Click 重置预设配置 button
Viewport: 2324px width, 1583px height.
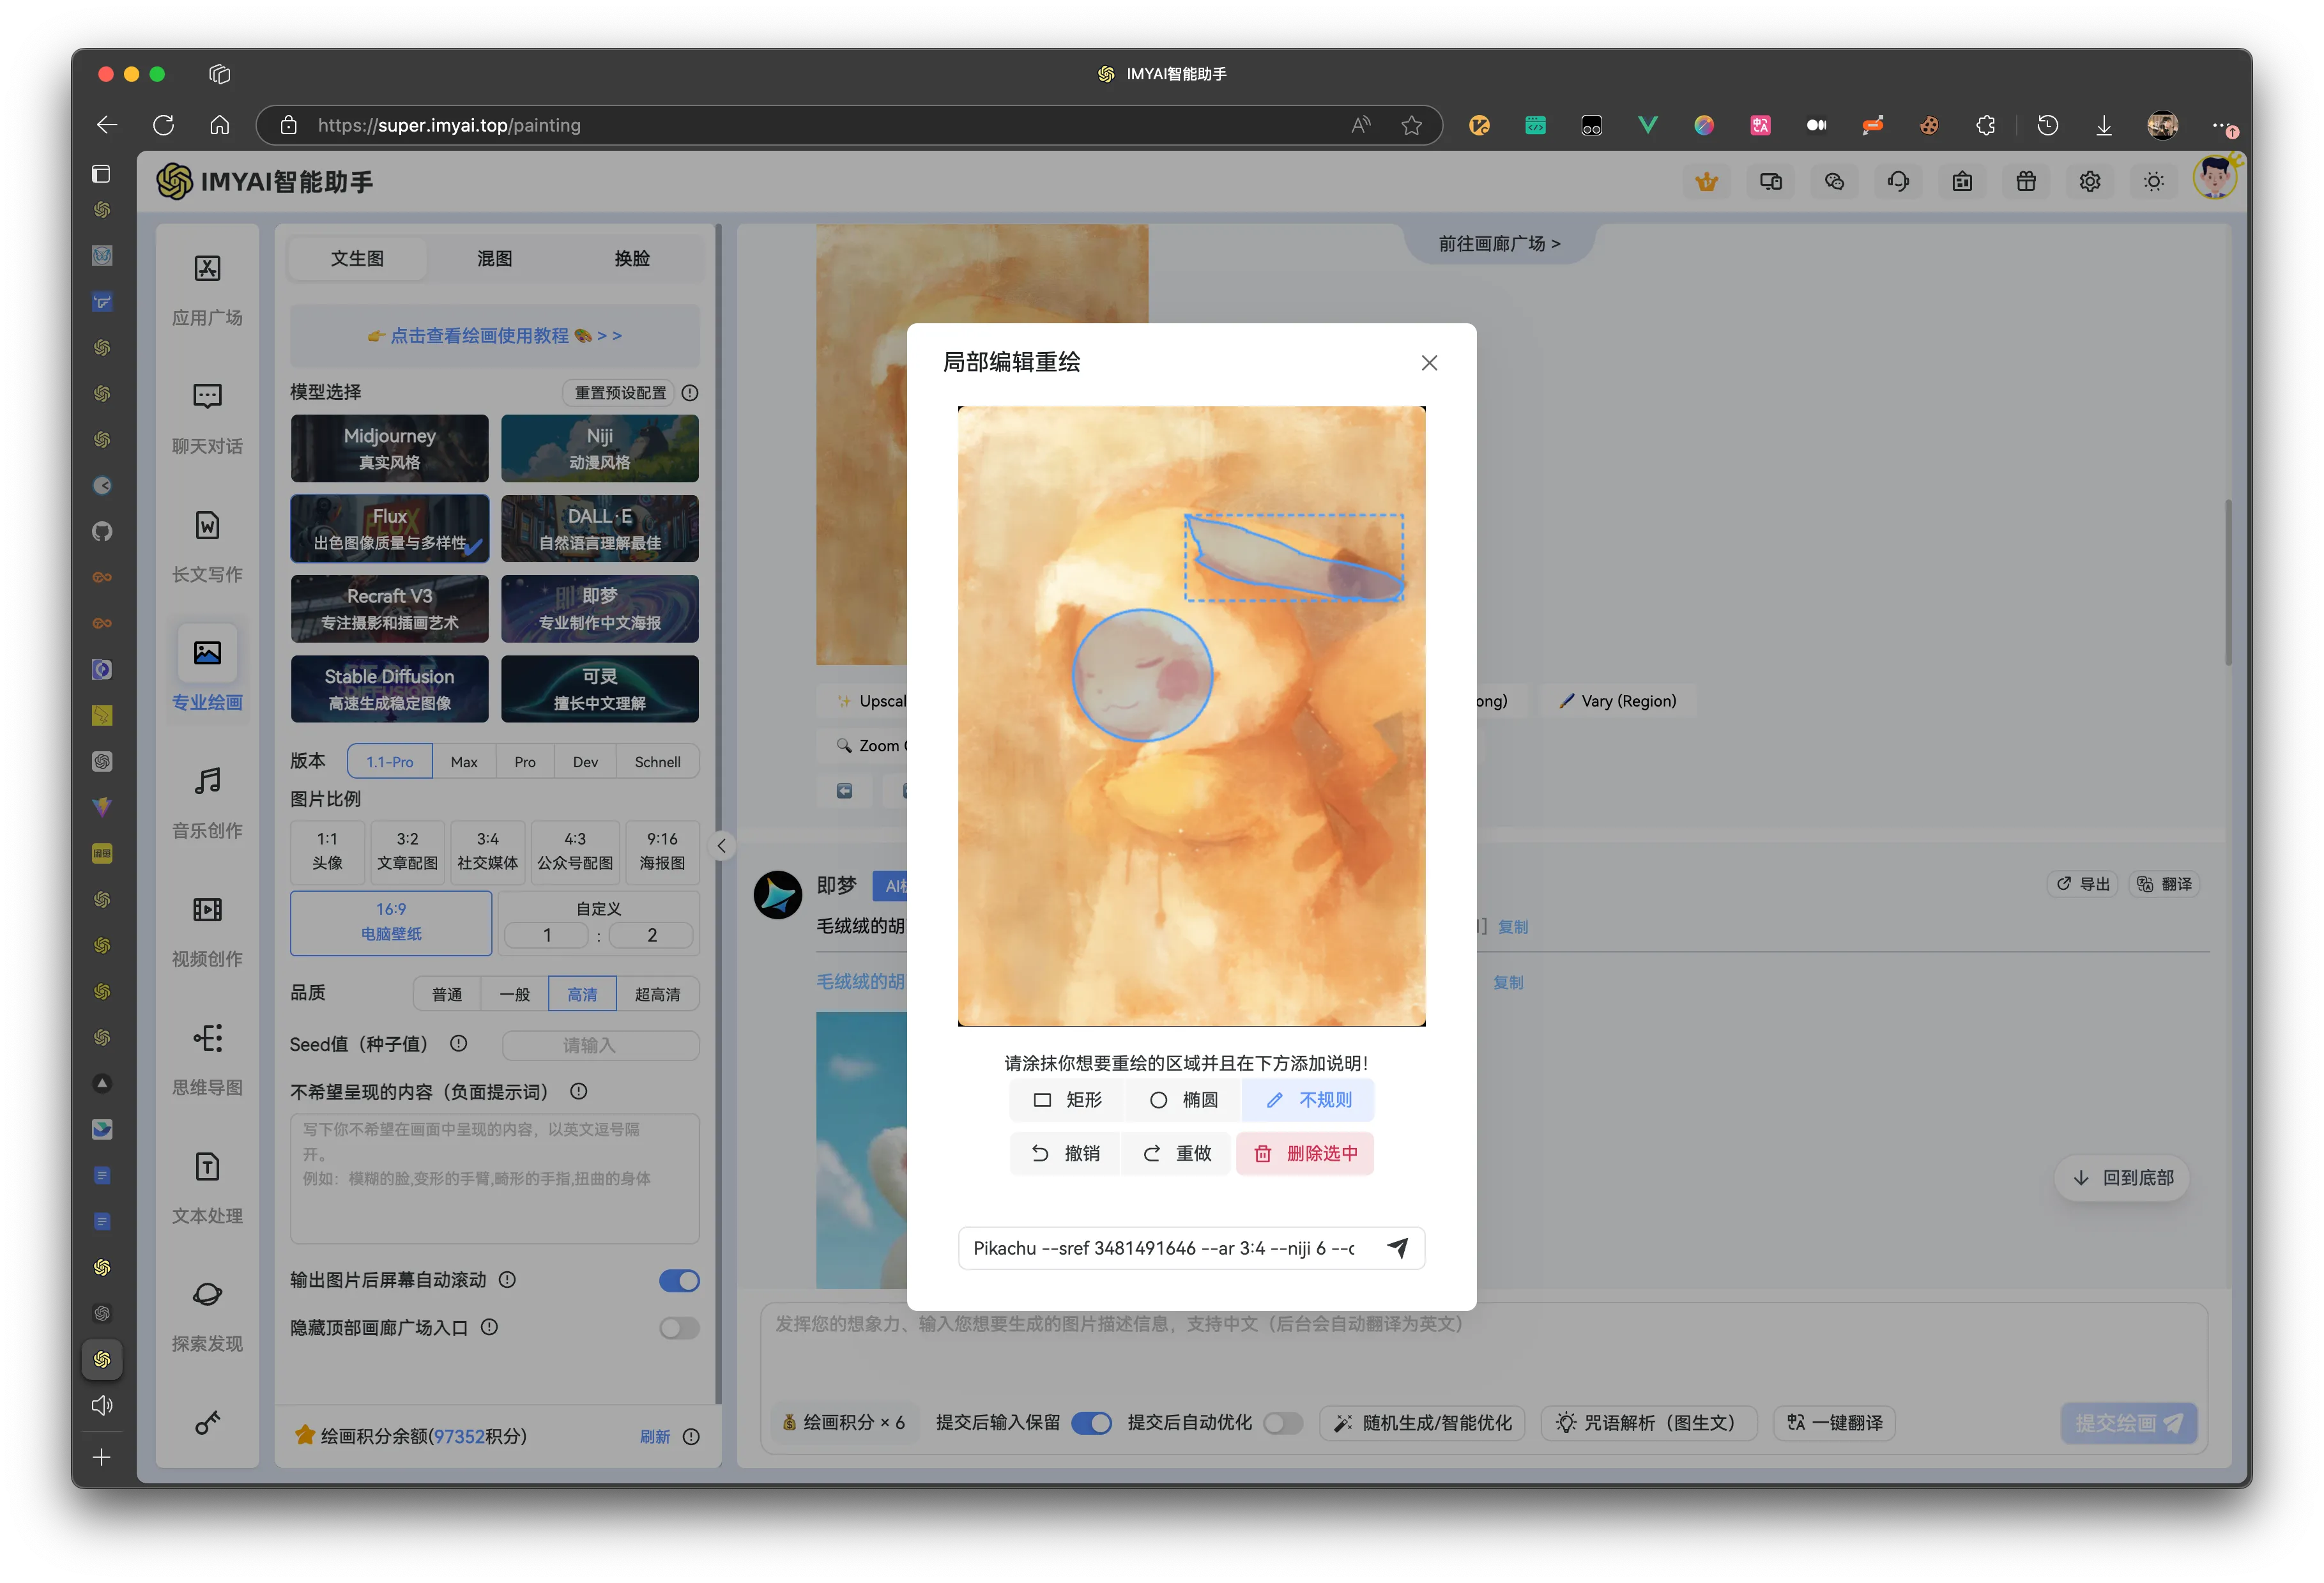[620, 393]
